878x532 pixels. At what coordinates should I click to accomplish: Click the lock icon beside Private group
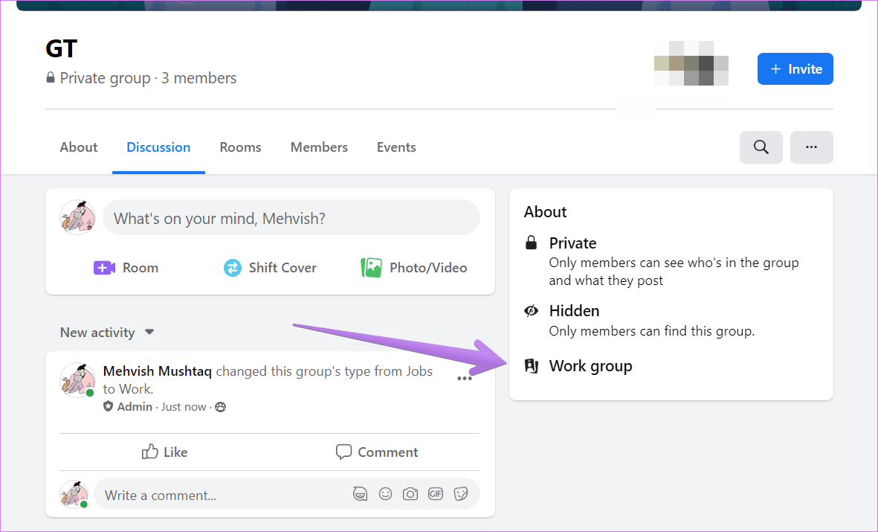(x=51, y=77)
